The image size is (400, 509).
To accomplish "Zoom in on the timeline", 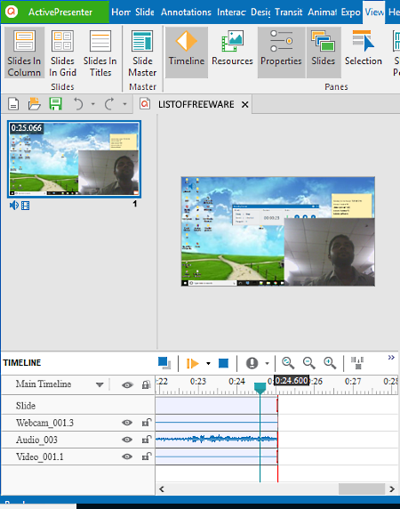I will (330, 363).
